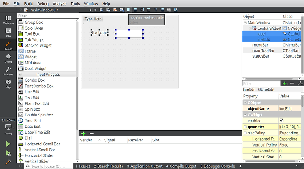This screenshot has width=304, height=169.
Task: Switch to Edit mode in sidebar
Action: coord(8,33)
